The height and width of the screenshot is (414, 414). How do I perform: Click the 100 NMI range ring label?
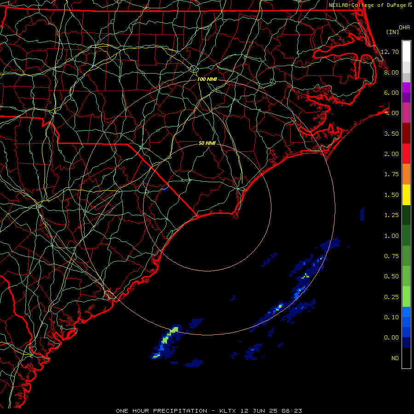coord(207,79)
